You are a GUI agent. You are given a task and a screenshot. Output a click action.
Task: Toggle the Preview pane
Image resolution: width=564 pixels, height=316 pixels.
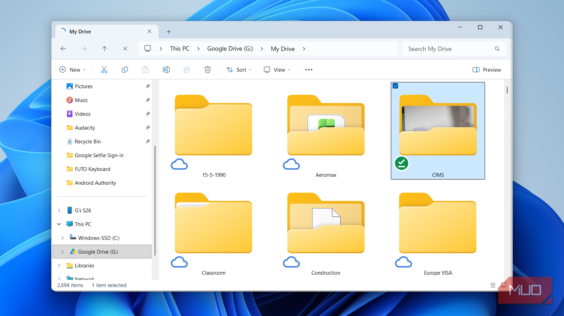[x=486, y=70]
